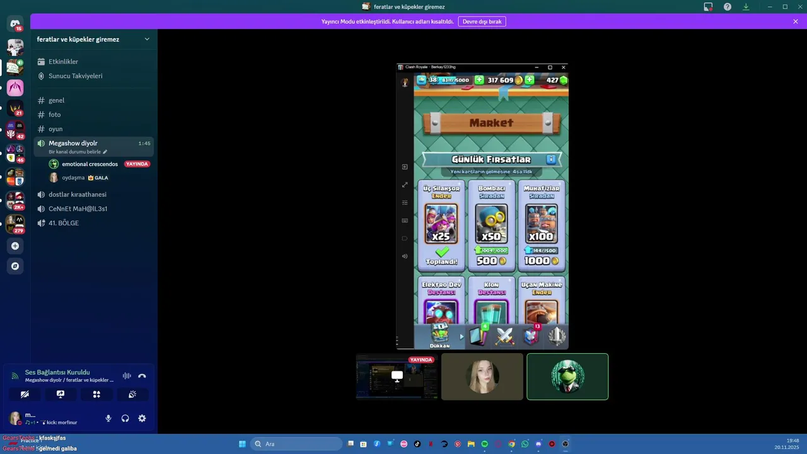Open Google Chrome from the taskbar
This screenshot has width=807, height=454.
pyautogui.click(x=511, y=444)
